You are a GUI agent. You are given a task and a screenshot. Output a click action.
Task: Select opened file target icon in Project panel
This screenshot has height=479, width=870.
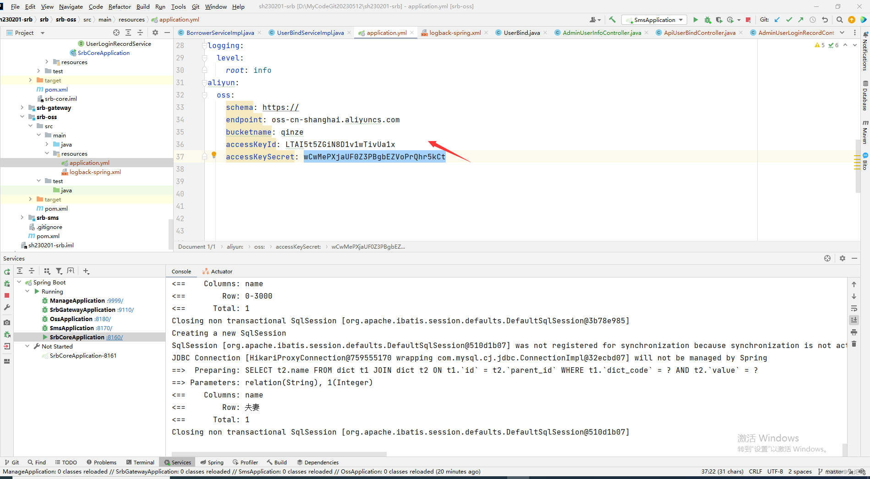point(116,33)
